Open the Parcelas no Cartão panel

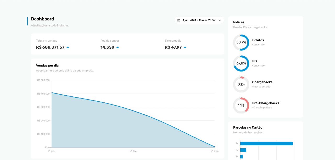(x=248, y=127)
